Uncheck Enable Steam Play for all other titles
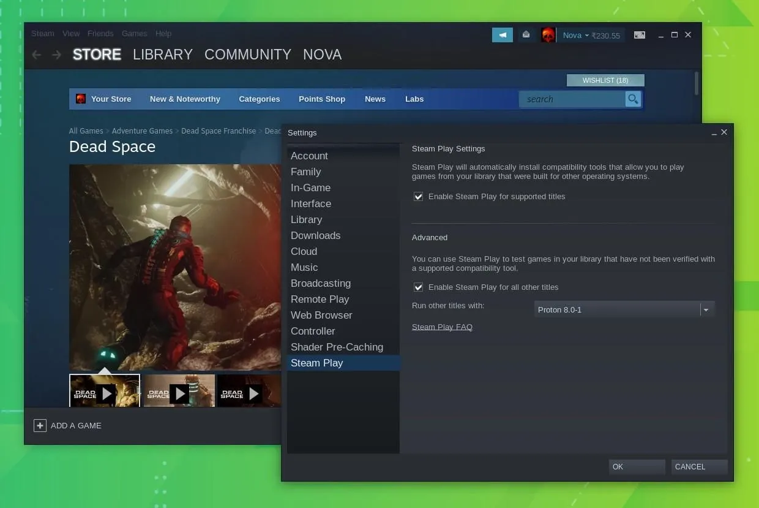This screenshot has width=759, height=508. (418, 287)
